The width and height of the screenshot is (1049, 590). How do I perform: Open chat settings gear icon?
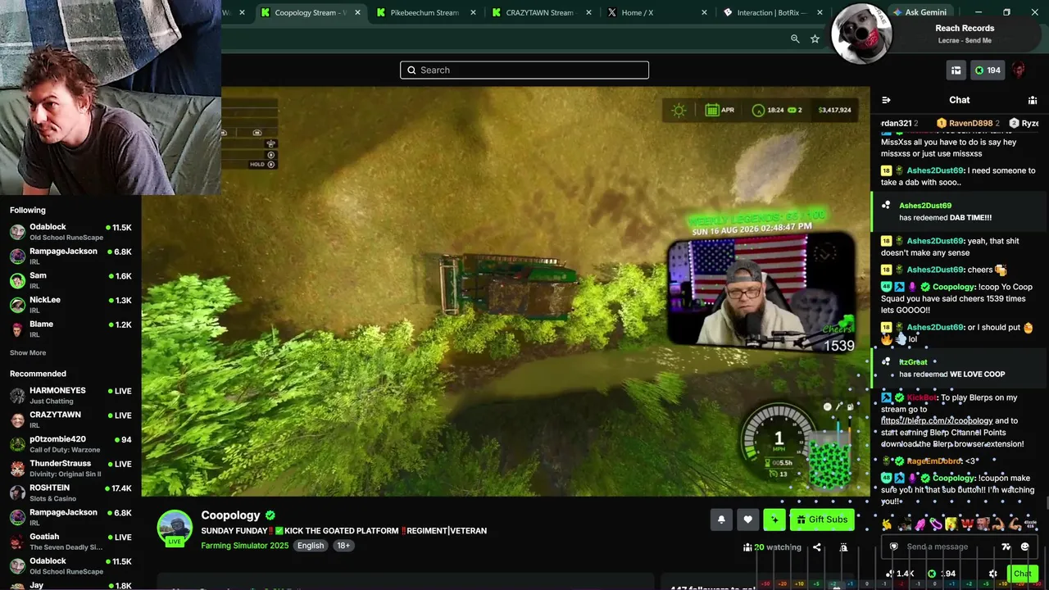click(x=993, y=574)
